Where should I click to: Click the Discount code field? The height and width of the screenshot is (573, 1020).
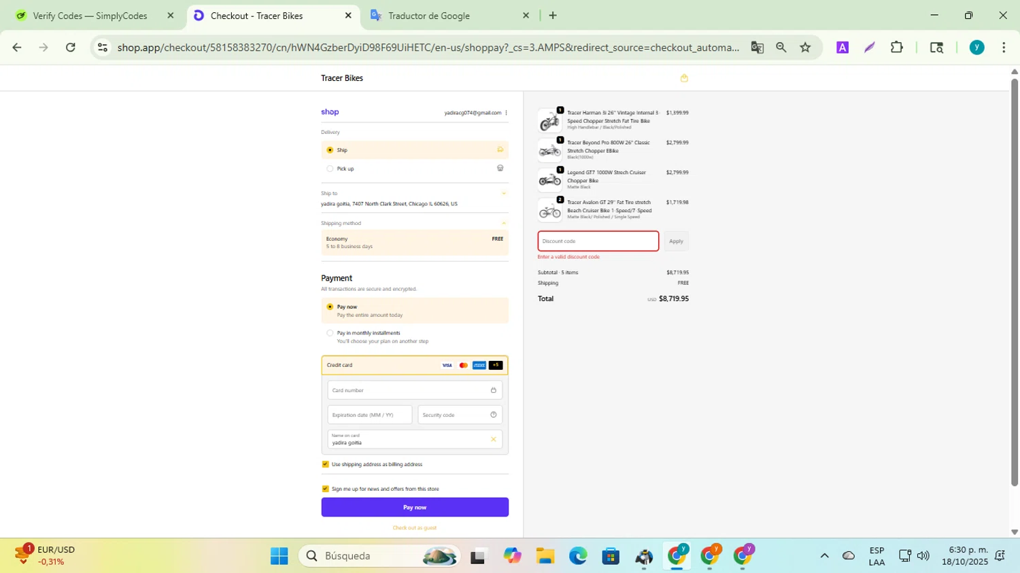coord(598,241)
